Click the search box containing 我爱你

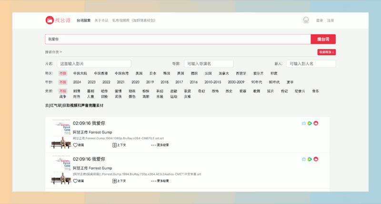pos(178,39)
